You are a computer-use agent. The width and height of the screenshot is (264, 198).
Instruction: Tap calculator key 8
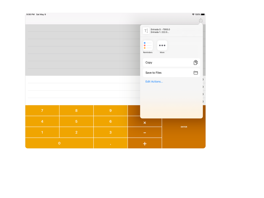click(77, 111)
